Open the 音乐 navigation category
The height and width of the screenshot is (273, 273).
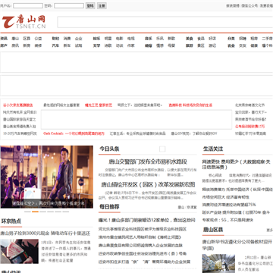point(149,39)
